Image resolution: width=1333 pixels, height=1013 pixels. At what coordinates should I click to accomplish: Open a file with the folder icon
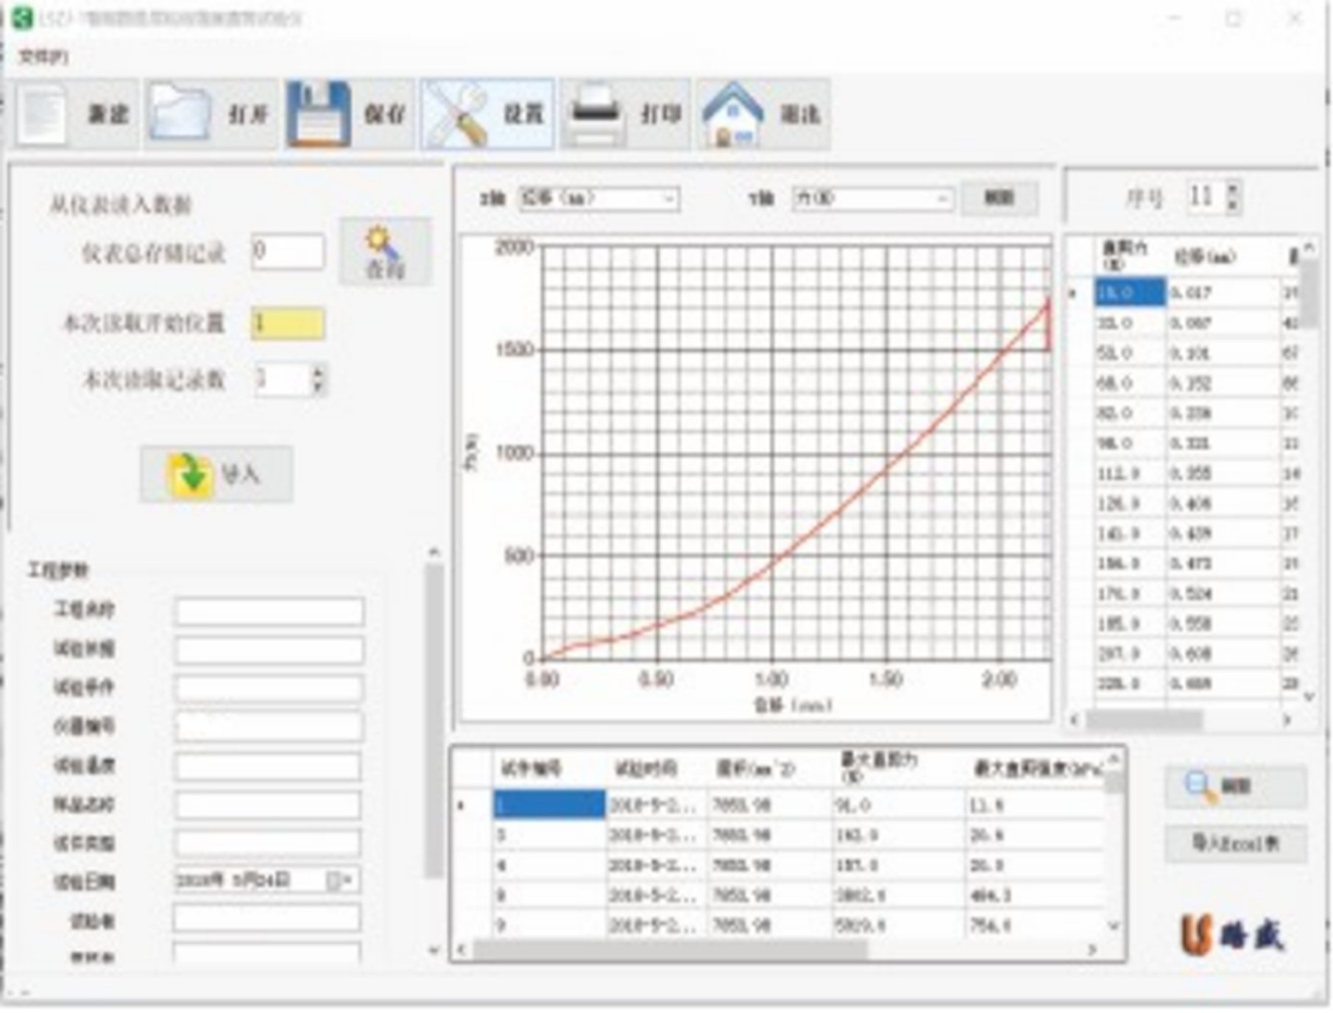(180, 115)
